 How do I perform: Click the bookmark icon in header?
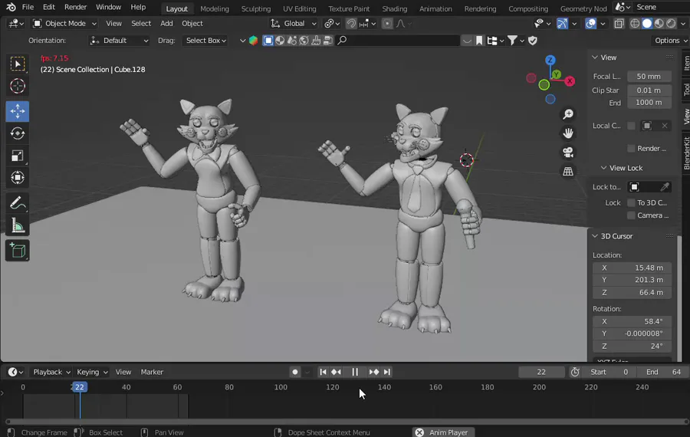479,41
